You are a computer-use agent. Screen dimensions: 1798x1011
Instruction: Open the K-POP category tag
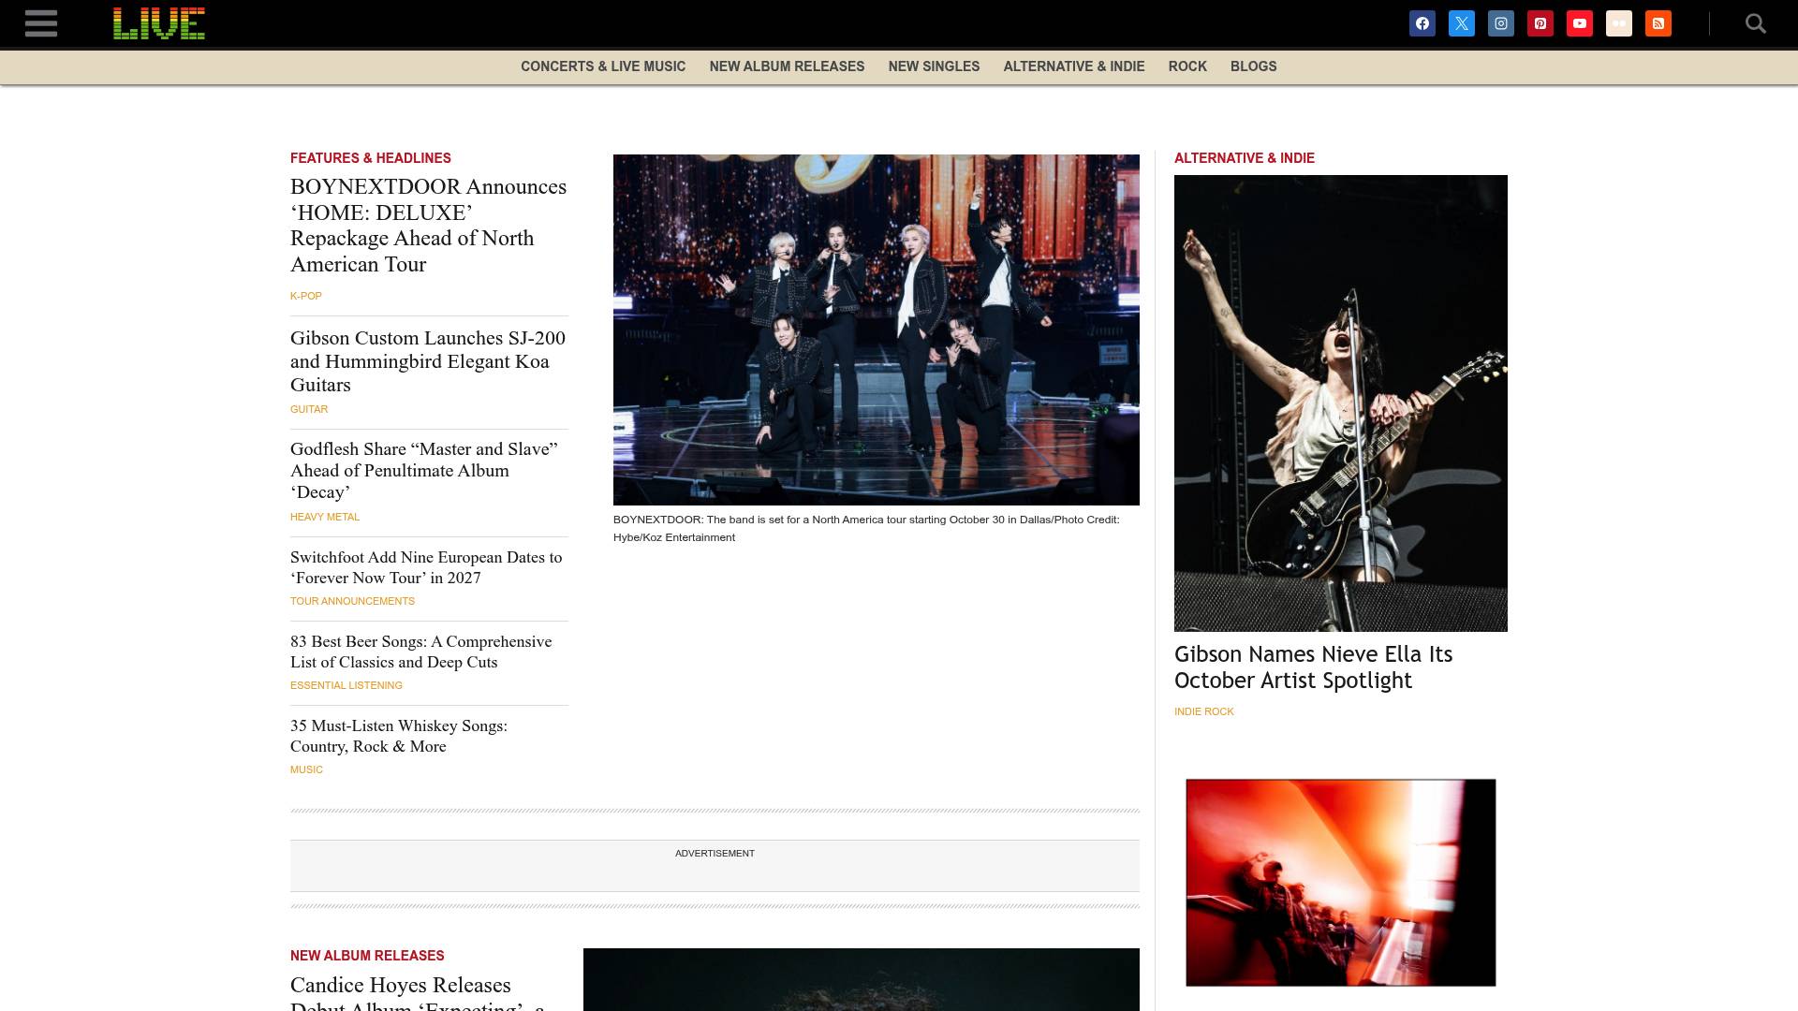coord(306,296)
